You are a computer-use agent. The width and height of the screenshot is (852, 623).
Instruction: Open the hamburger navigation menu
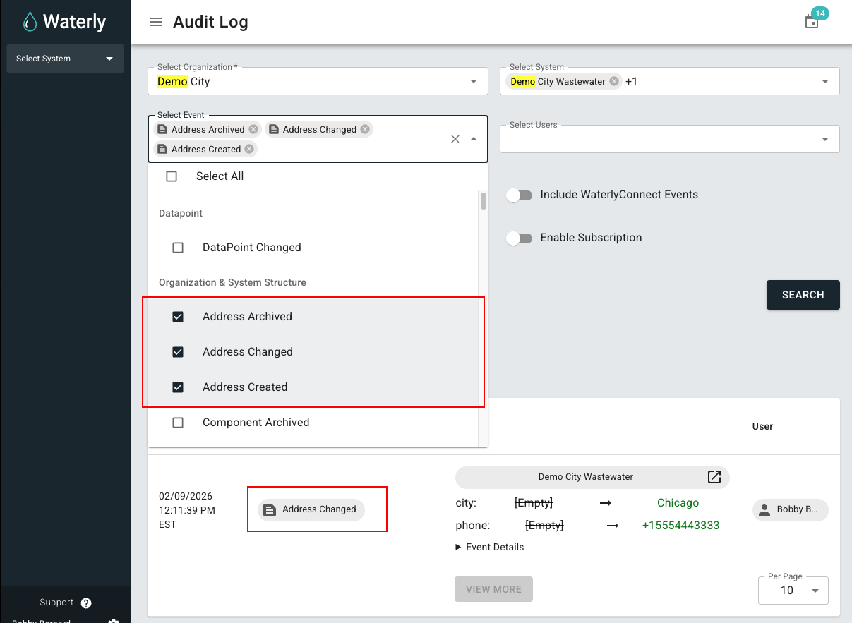click(x=156, y=22)
